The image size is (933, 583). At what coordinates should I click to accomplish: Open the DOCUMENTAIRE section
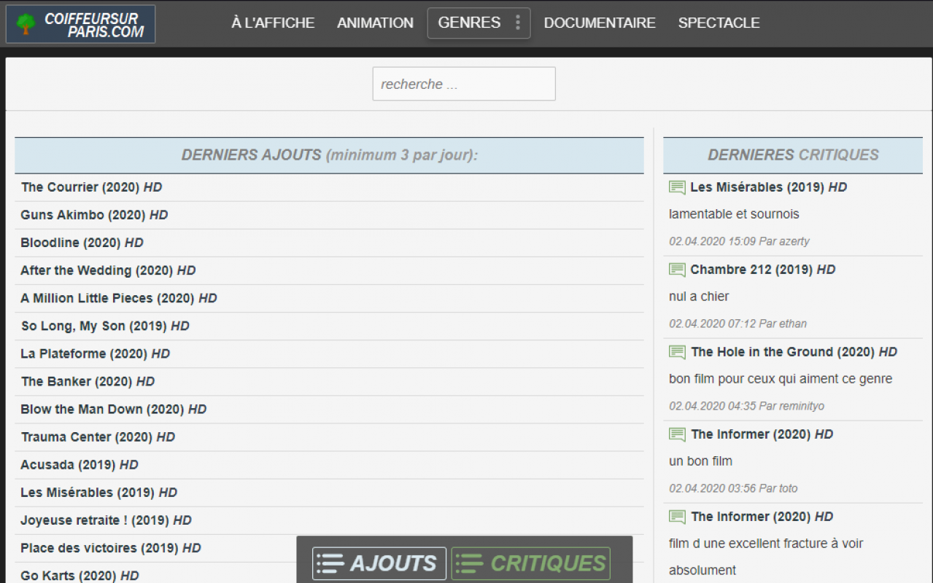pos(600,23)
